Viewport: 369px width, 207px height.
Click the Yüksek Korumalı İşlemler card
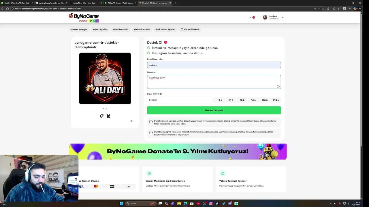(x=251, y=179)
